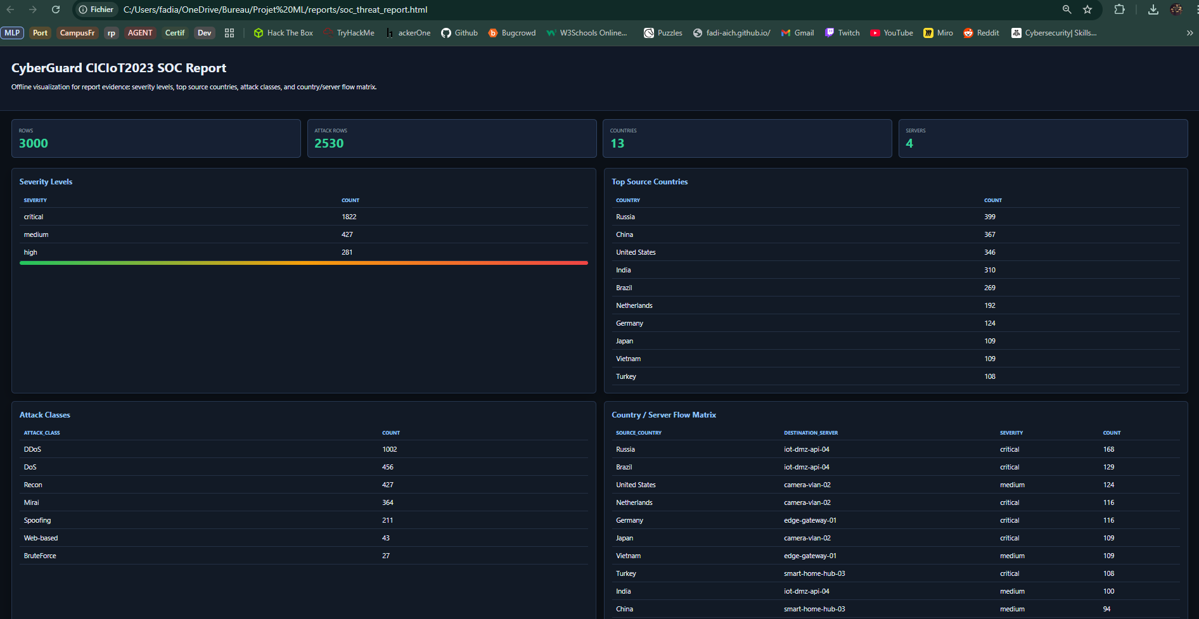Click the 'DDoS' attack class row
The width and height of the screenshot is (1199, 619).
pyautogui.click(x=304, y=449)
